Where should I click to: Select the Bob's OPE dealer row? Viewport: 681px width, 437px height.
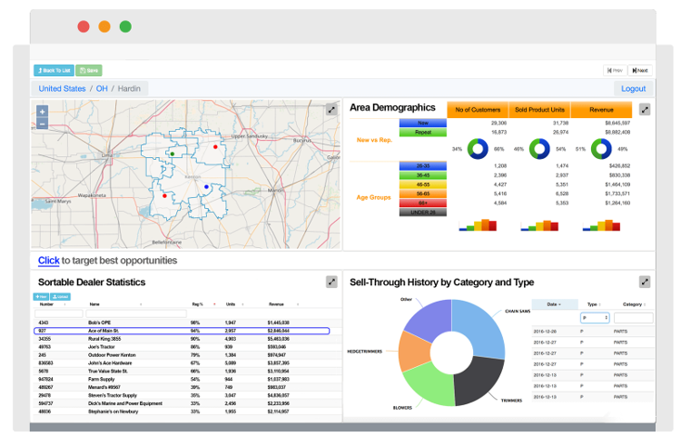pos(187,323)
